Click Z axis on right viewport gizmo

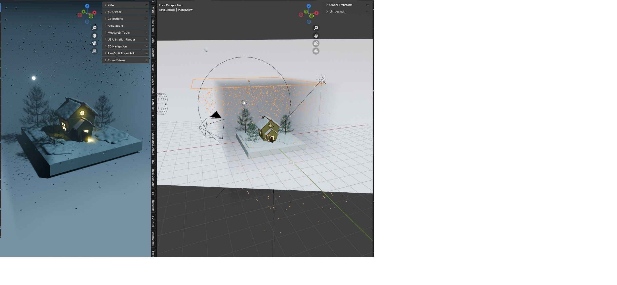coord(309,6)
